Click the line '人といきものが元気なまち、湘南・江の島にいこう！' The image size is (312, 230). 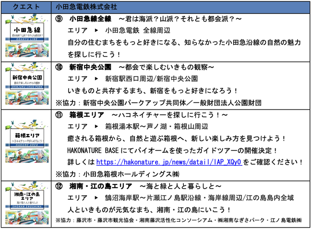click(x=149, y=210)
